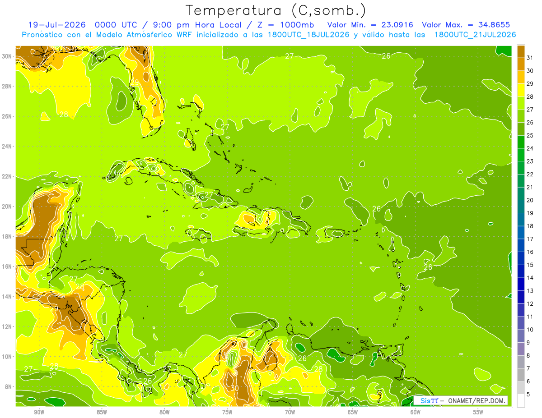The width and height of the screenshot is (542, 418).
Task: Click the value 23 in the color legend
Action: point(530,161)
